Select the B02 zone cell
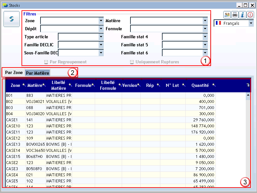257x193 pixels. coord(16,102)
